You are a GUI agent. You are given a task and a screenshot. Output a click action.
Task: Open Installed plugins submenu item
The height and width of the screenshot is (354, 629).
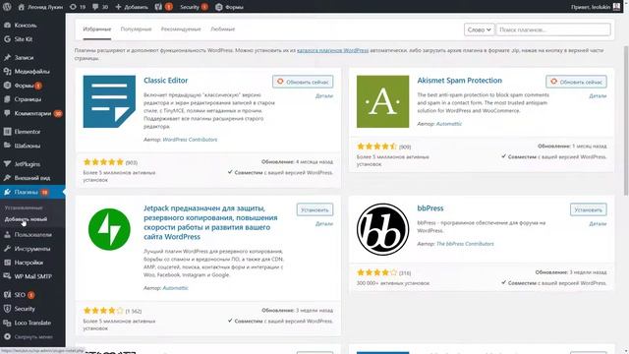[x=24, y=207]
